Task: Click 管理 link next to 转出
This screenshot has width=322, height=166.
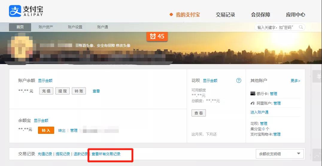Action: click(74, 131)
